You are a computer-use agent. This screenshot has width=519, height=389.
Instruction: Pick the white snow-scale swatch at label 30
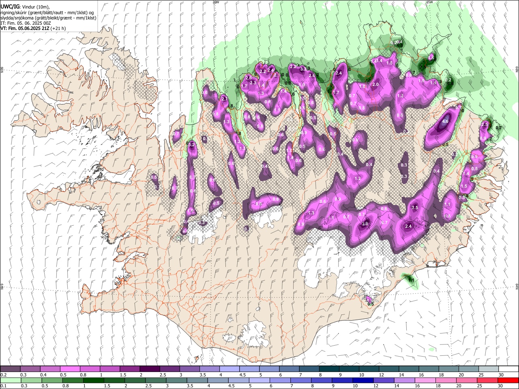pos(508,369)
